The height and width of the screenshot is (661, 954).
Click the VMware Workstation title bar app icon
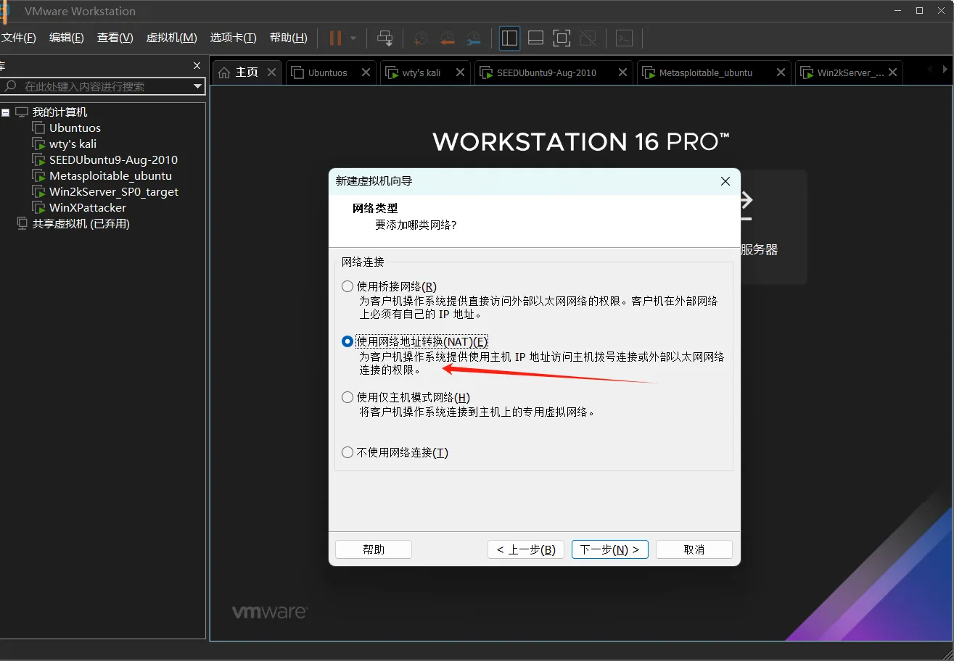(x=4, y=11)
